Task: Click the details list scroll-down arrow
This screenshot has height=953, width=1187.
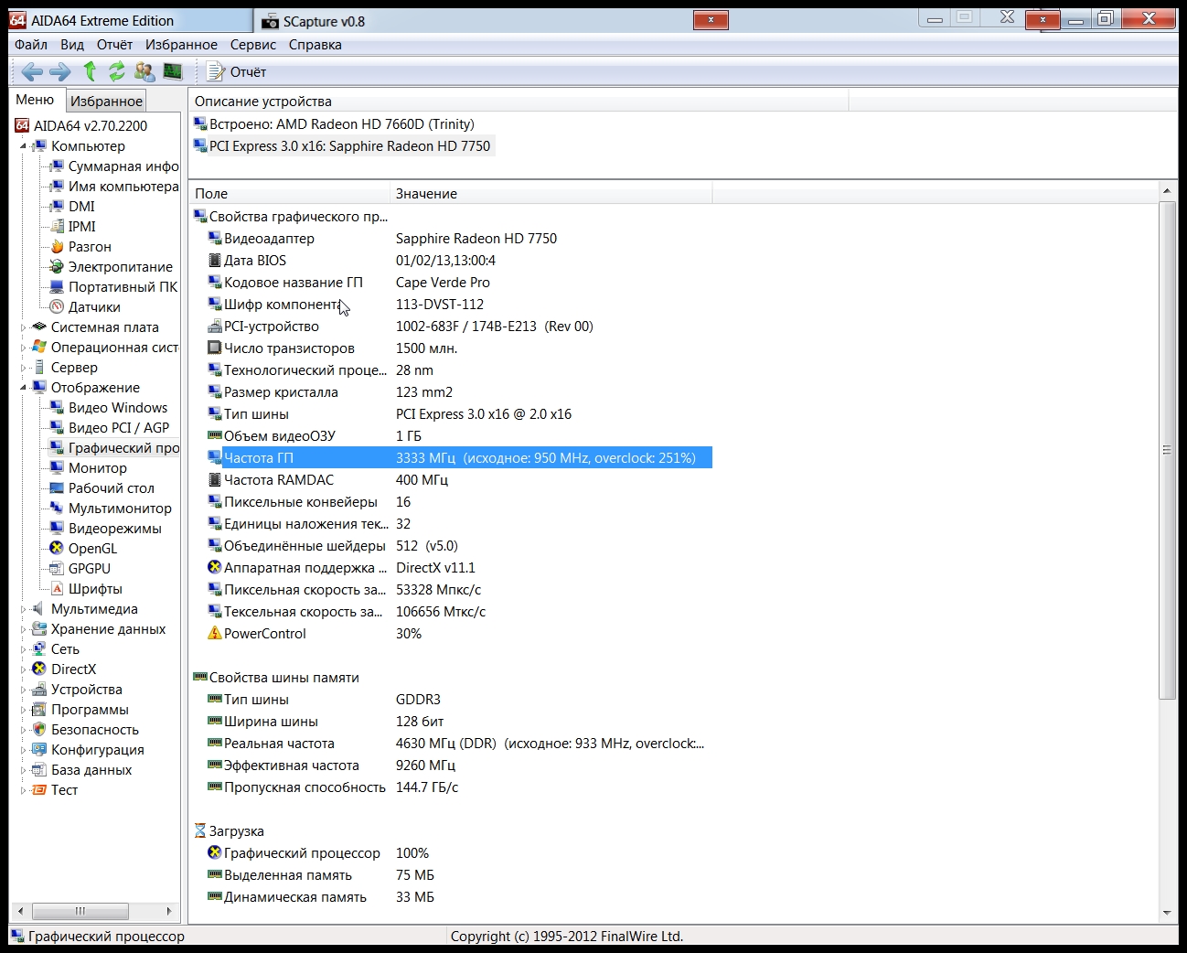Action: point(1167,913)
